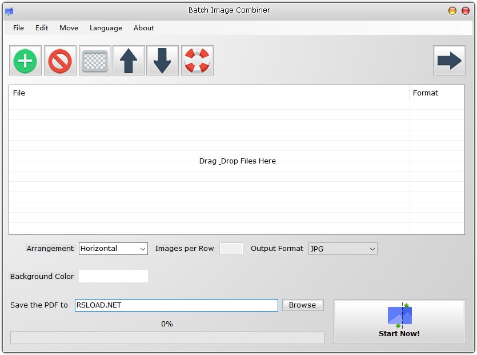This screenshot has height=355, width=477.
Task: Click the app icon in title bar
Action: tap(8, 9)
